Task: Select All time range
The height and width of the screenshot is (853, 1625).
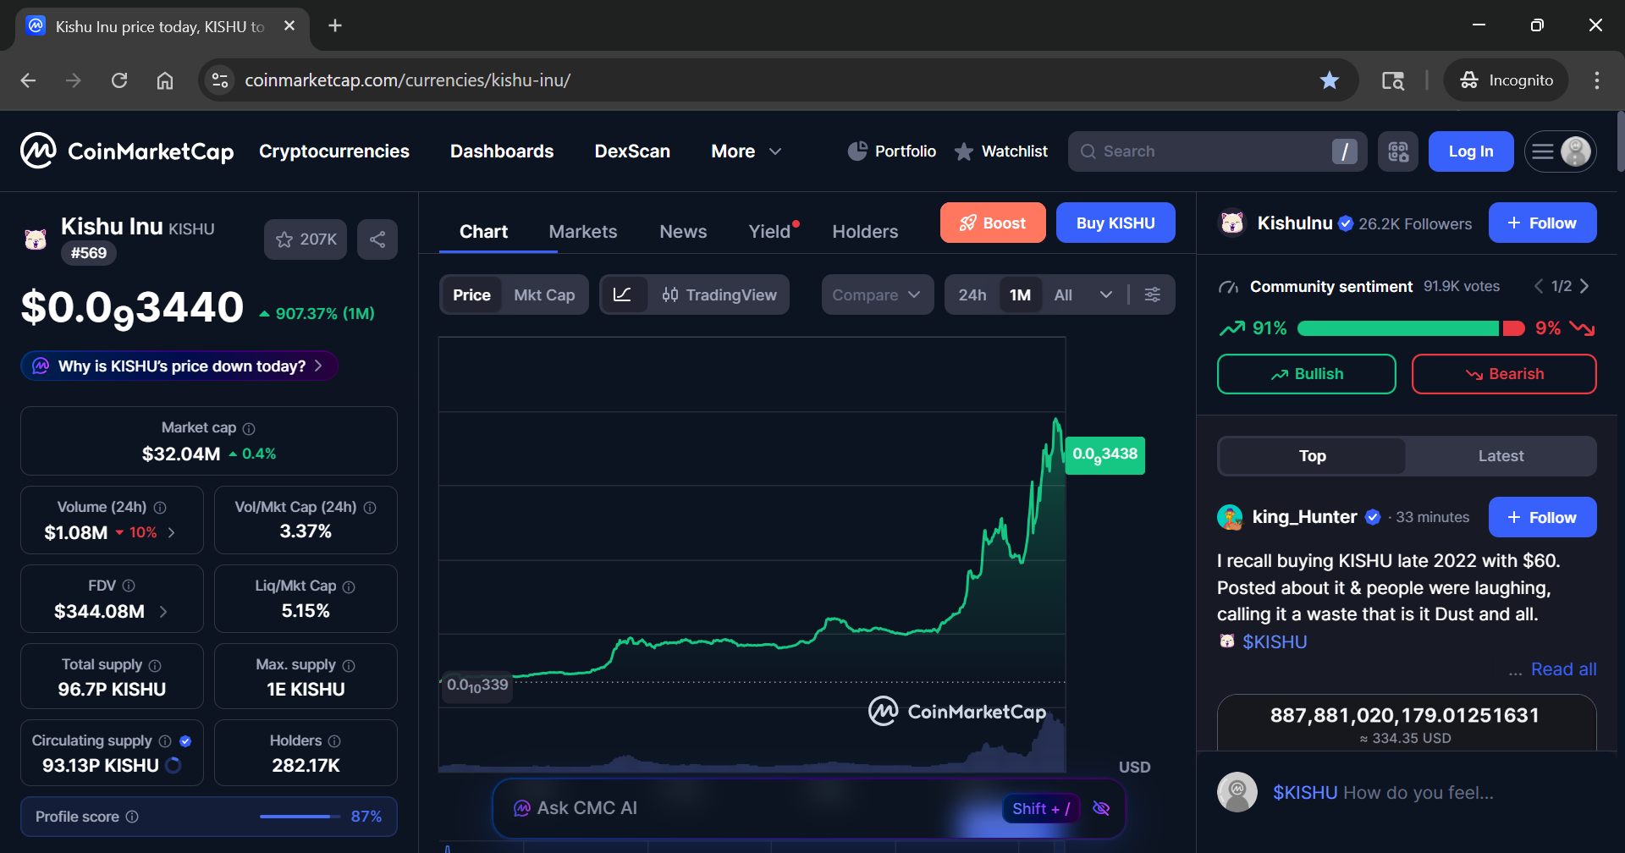Action: (x=1063, y=294)
